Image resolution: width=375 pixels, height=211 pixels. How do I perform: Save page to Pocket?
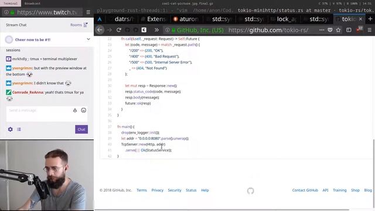click(330, 30)
